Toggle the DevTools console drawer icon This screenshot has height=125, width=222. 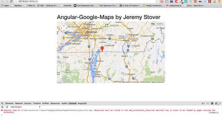click(207, 103)
